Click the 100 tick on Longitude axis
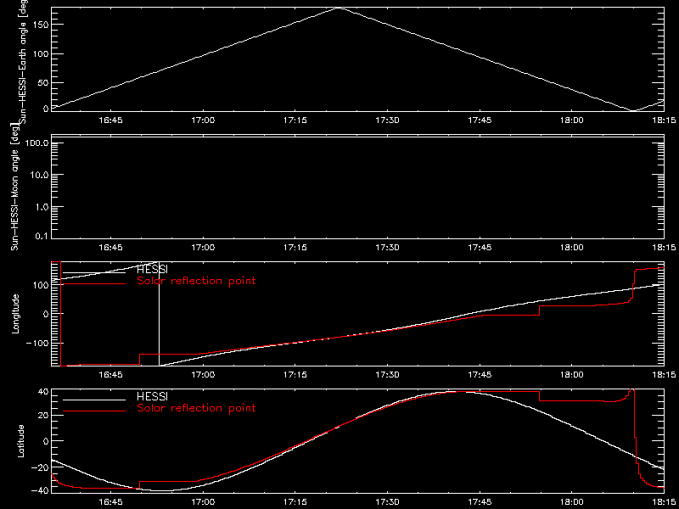Screen dimensions: 679x509 pyautogui.click(x=40, y=285)
